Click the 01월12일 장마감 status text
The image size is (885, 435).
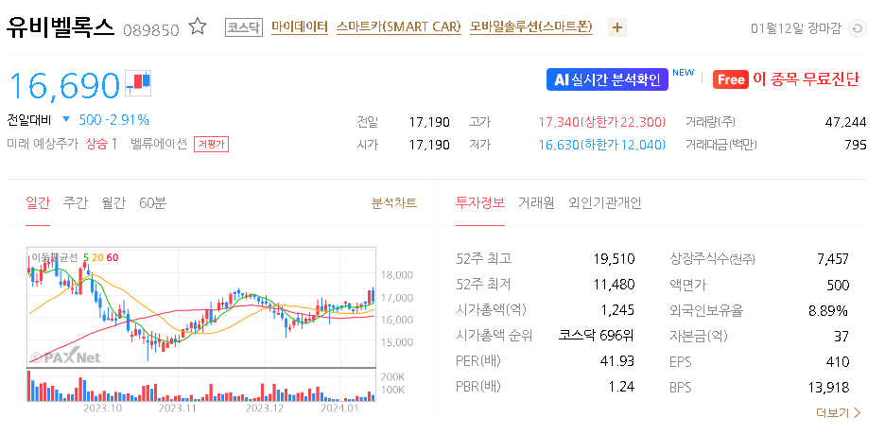pos(796,28)
